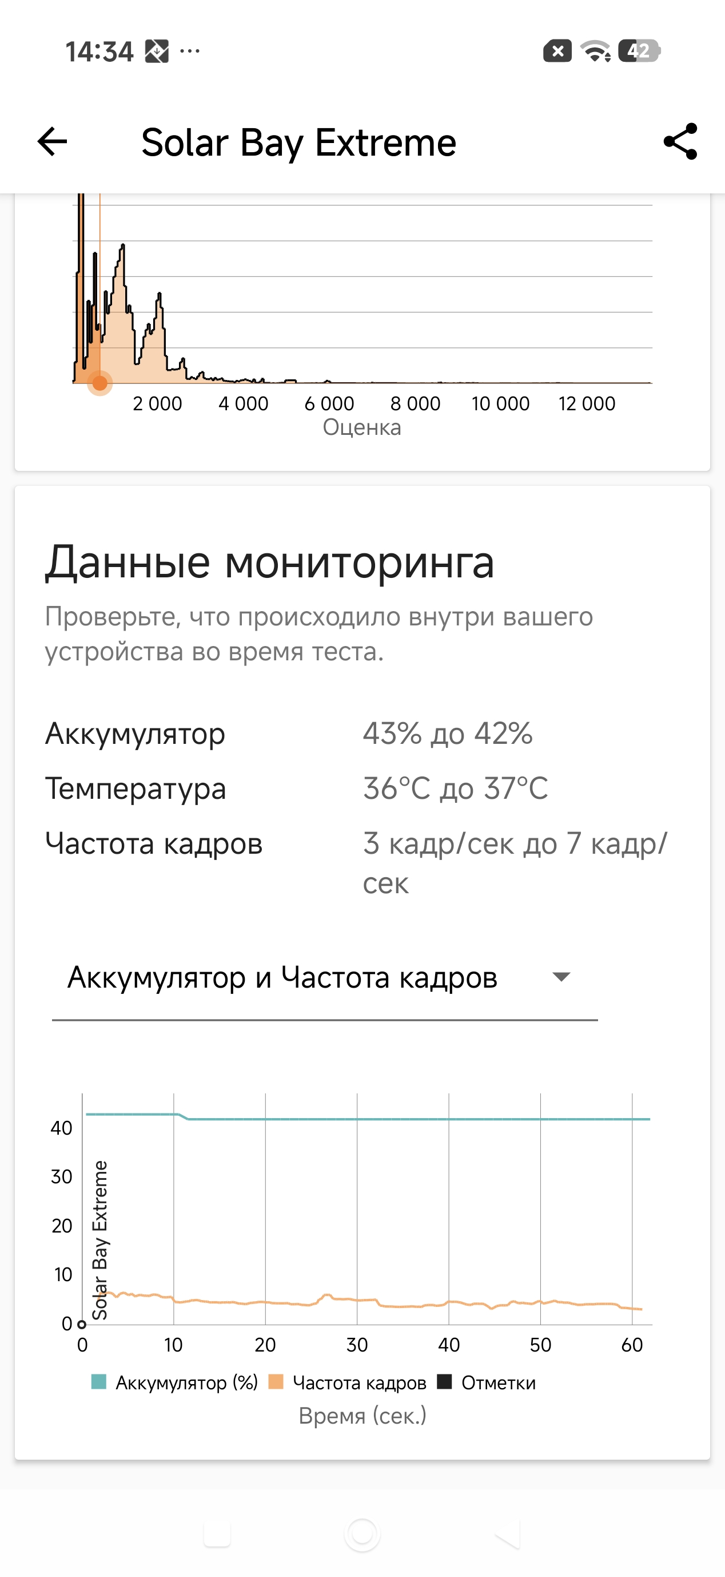725x1577 pixels.
Task: Tap the notification icon beside the clock
Action: (x=157, y=51)
